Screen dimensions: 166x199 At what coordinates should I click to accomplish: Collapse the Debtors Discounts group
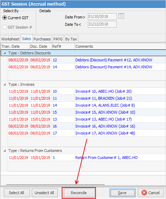(x=5, y=53)
